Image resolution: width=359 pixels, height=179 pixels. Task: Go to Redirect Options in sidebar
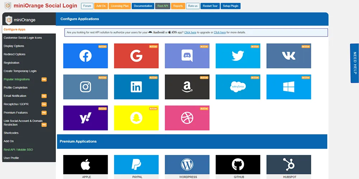(15, 54)
